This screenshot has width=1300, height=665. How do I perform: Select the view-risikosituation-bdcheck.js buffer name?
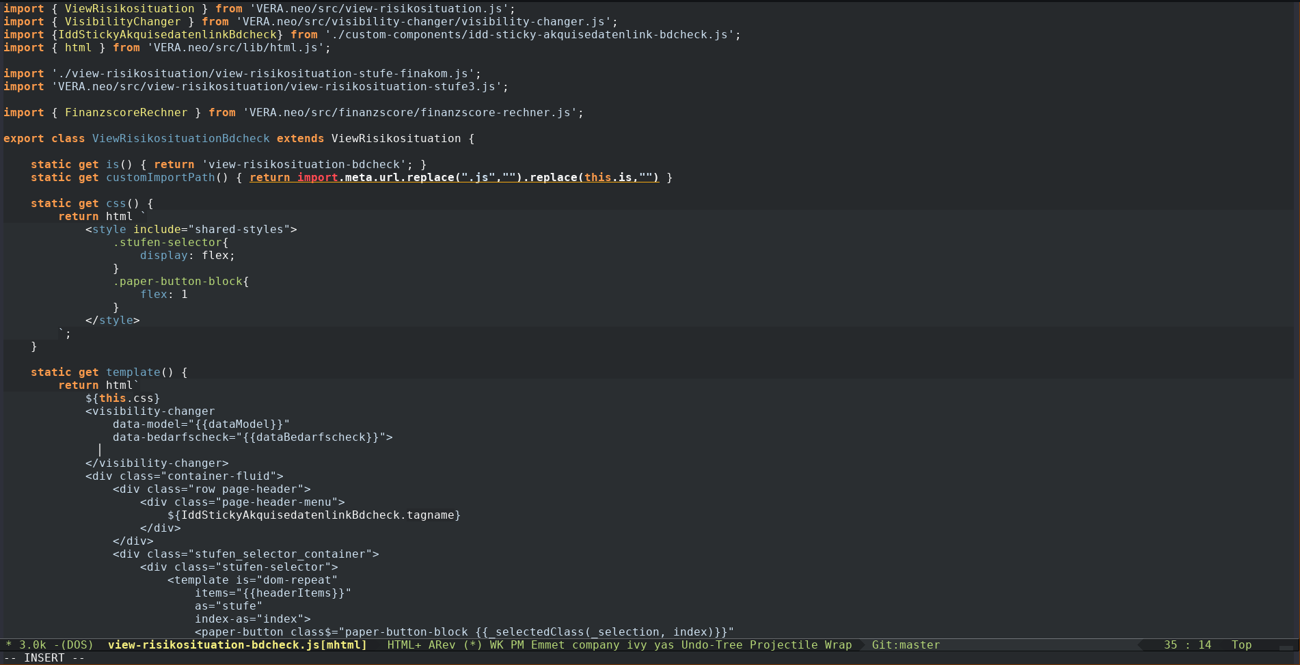click(213, 644)
